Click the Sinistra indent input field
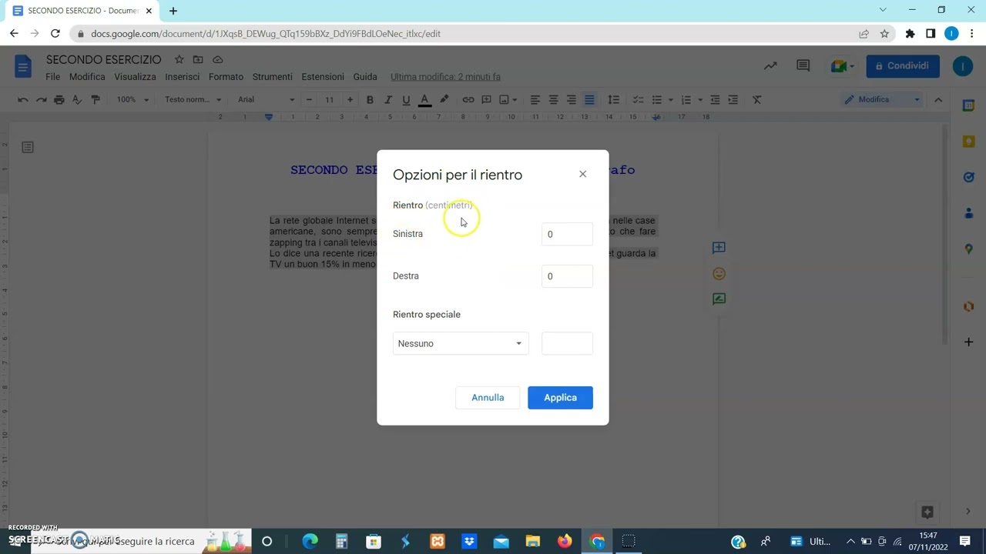The width and height of the screenshot is (986, 554). pos(567,234)
